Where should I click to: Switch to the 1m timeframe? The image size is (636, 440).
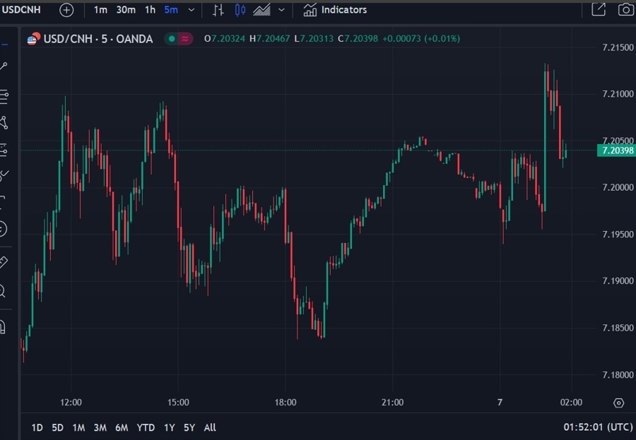pyautogui.click(x=100, y=10)
